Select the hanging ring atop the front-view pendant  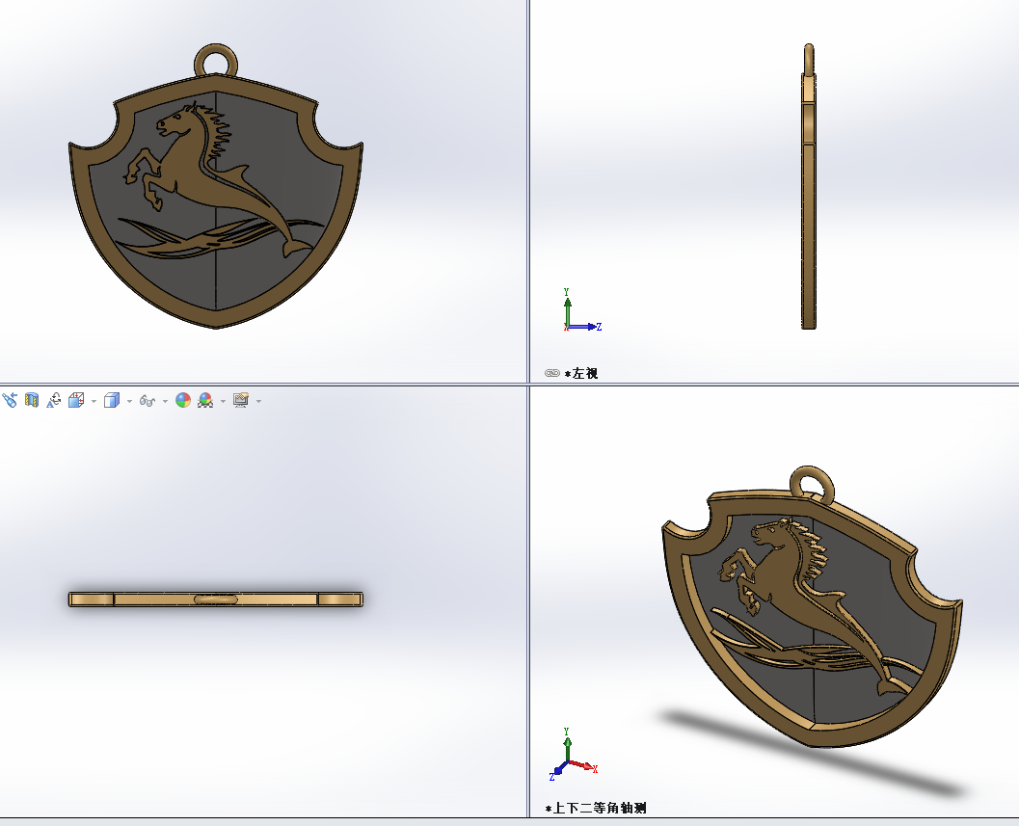[216, 61]
